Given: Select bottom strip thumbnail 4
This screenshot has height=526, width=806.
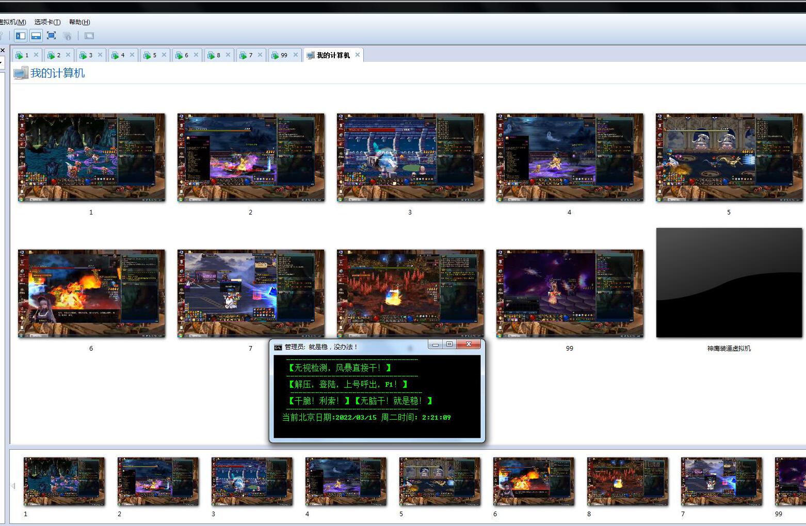Looking at the screenshot, I should click(346, 482).
